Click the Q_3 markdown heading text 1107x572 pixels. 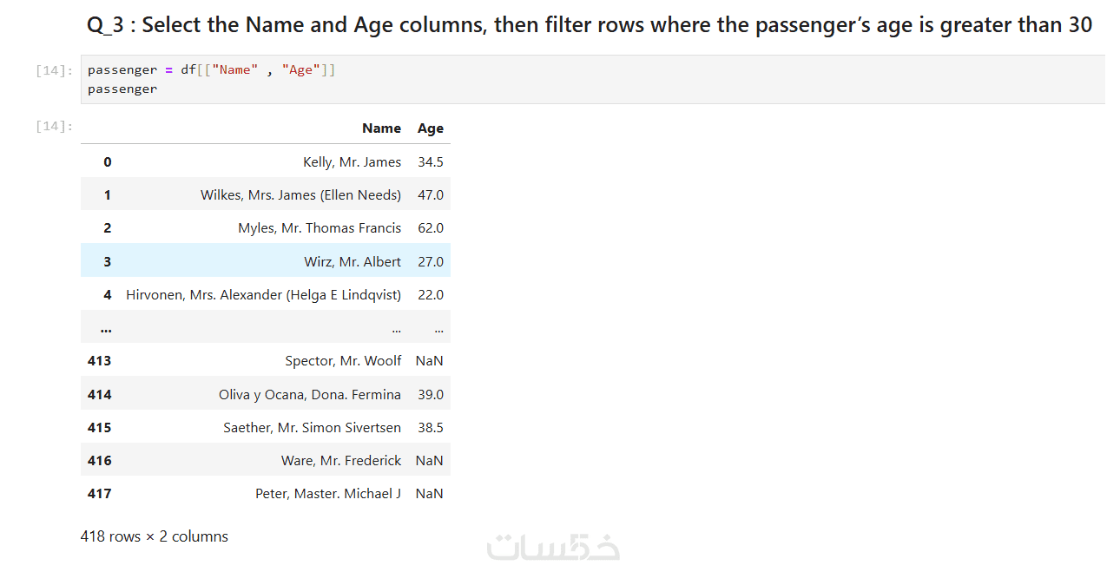(589, 25)
